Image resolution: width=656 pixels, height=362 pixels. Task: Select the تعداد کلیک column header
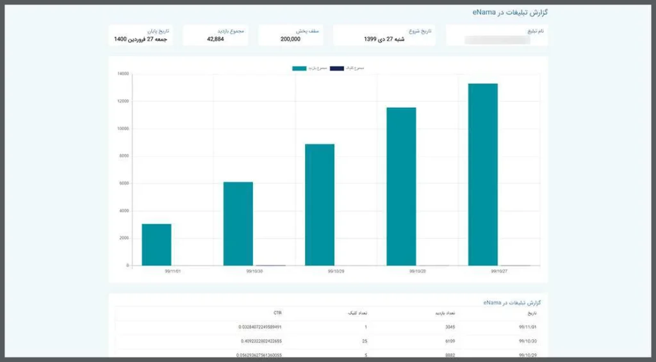tap(357, 313)
